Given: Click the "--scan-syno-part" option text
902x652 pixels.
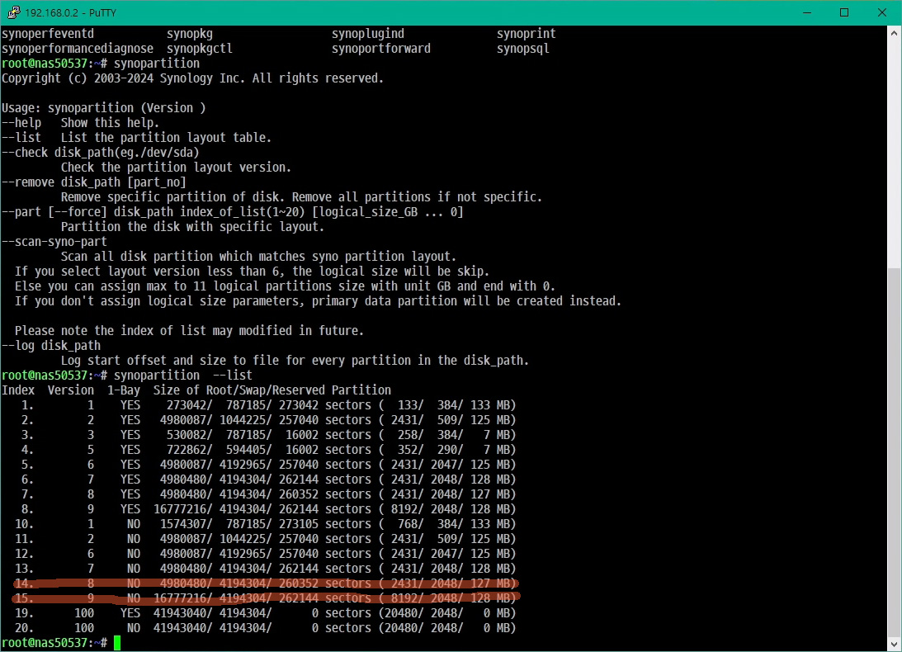Looking at the screenshot, I should pos(54,242).
